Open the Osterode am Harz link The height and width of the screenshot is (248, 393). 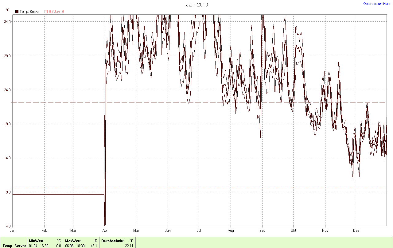377,4
